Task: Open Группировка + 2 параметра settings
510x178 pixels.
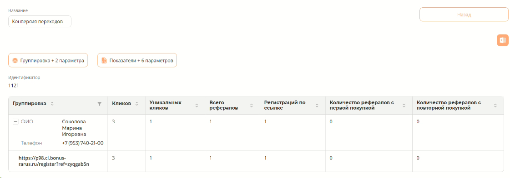Action: coord(48,60)
